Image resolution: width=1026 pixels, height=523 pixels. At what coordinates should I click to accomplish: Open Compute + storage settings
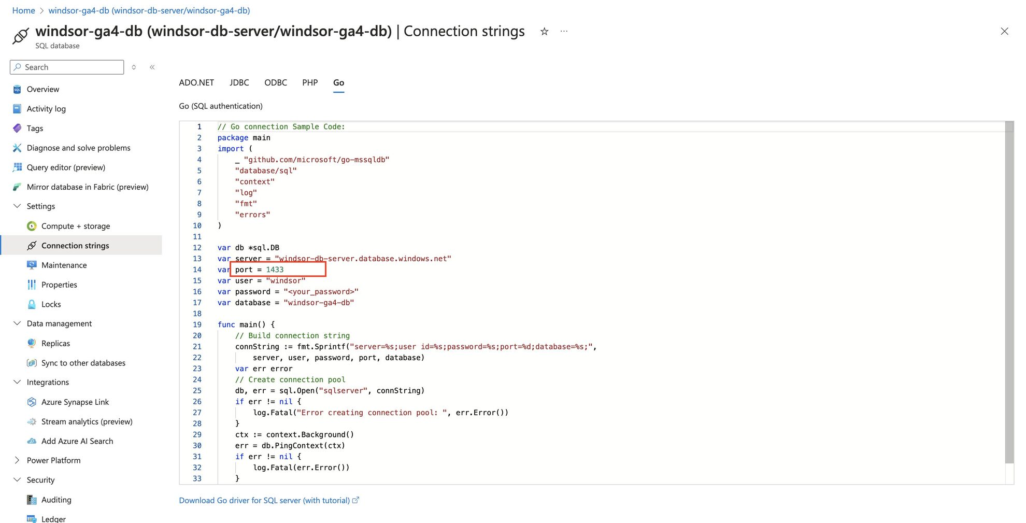click(76, 226)
